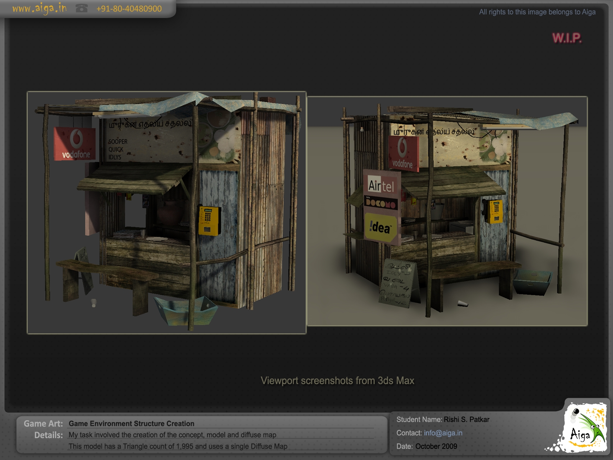Viewport: 613px width, 460px height.
Task: Click the red W.I.P. label
Action: pyautogui.click(x=567, y=38)
